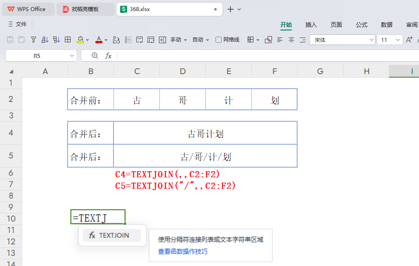The image size is (419, 266).
Task: Open the dropdown arrow beside new tab plus
Action: (239, 9)
